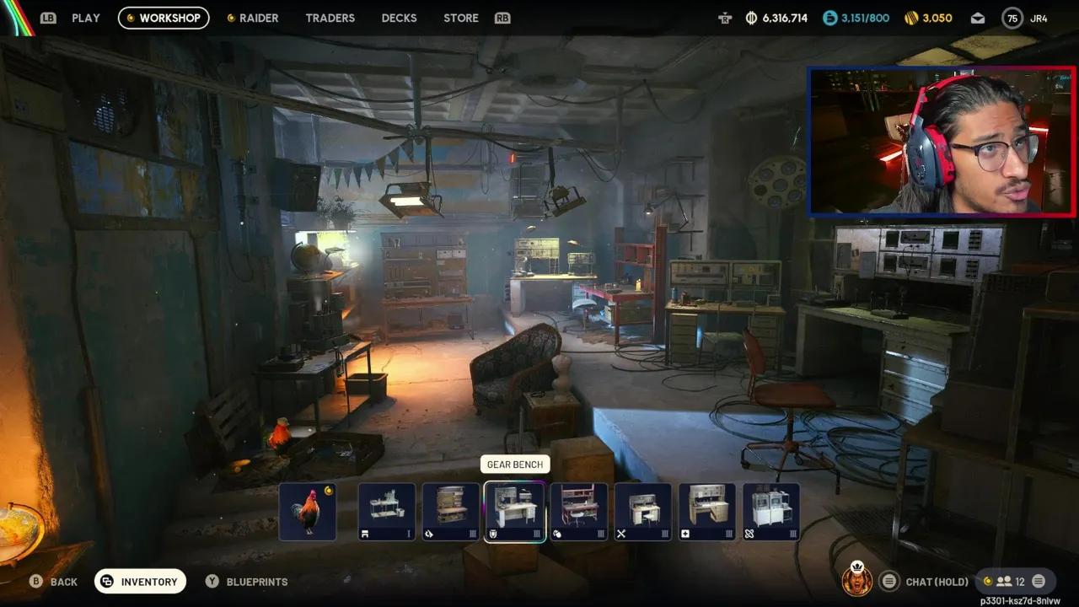
Task: Select the WORKSHOP tab
Action: pos(164,18)
